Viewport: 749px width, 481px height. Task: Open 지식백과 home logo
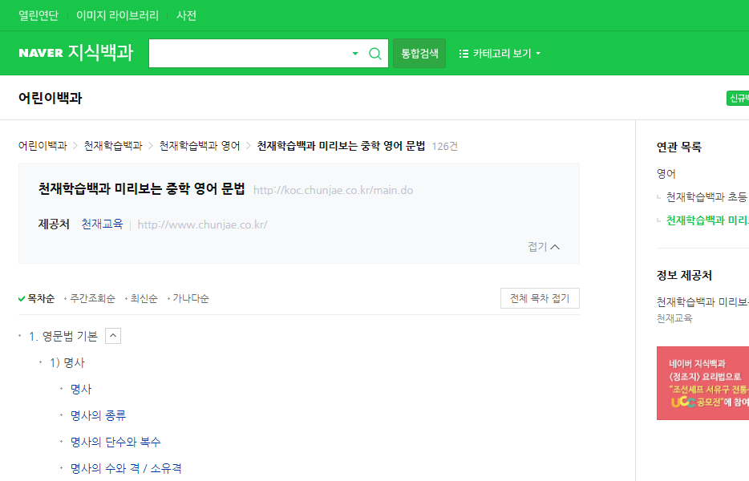click(100, 53)
